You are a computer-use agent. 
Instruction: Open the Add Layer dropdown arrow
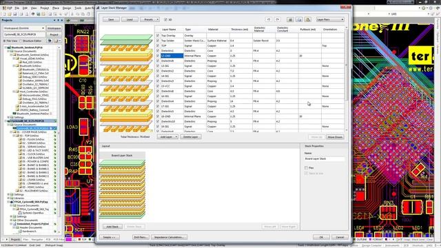pos(176,137)
